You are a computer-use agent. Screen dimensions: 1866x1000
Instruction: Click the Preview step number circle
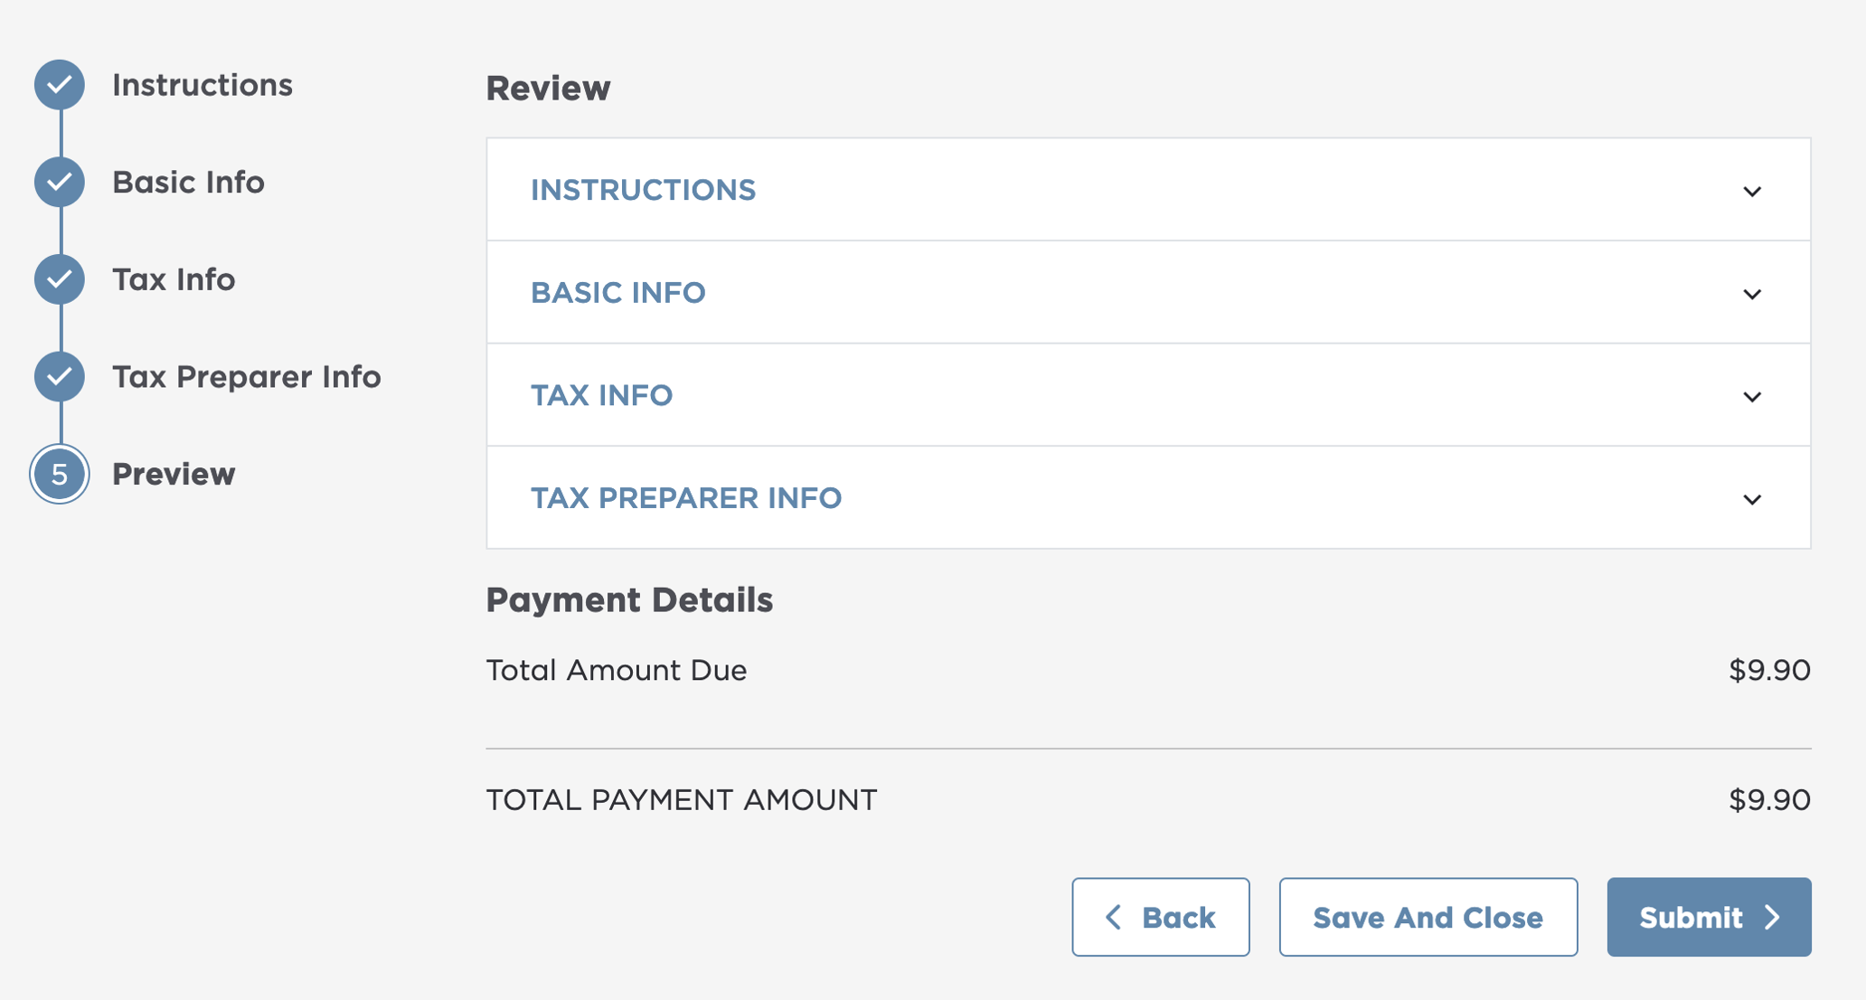(x=59, y=474)
